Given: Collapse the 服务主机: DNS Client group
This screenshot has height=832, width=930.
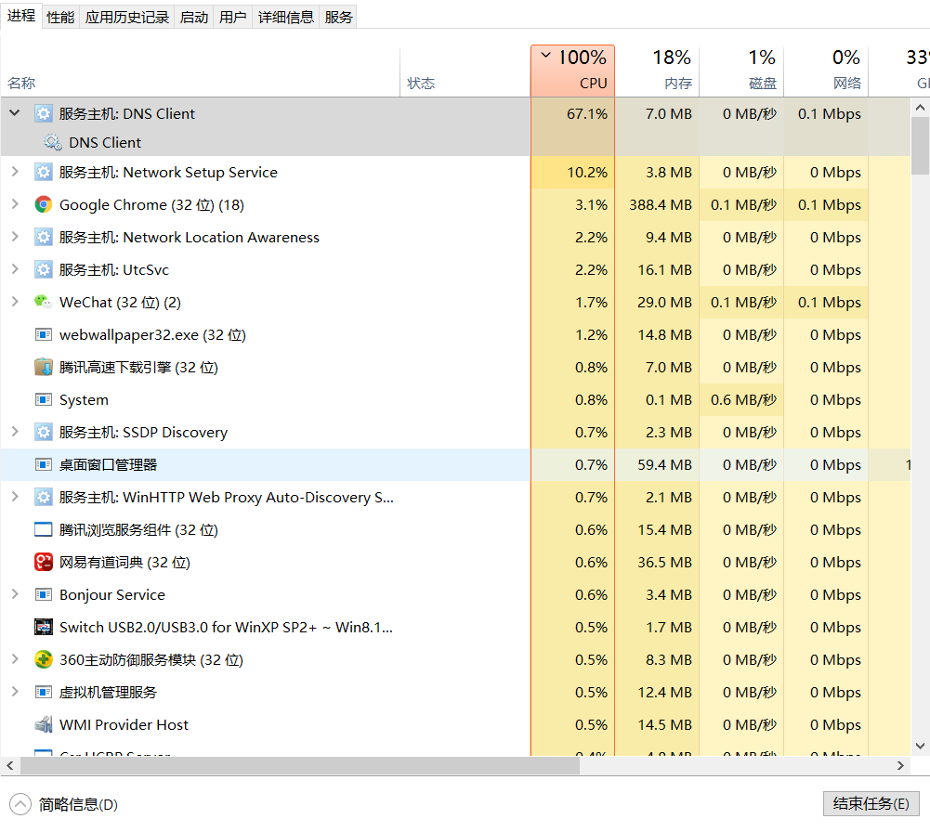Looking at the screenshot, I should pos(15,113).
